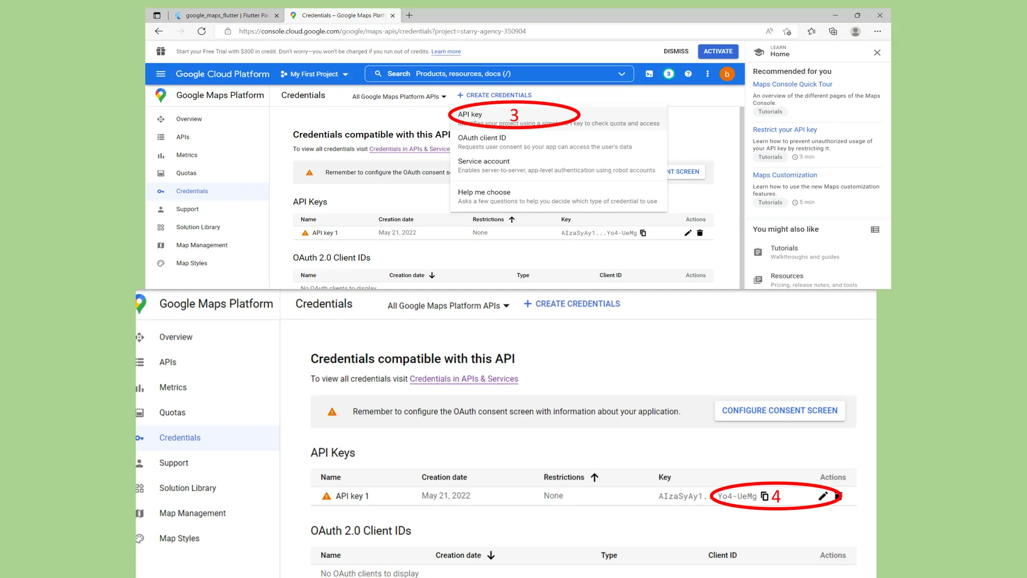Click the notifications badge showing 3
The width and height of the screenshot is (1027, 578).
click(x=668, y=74)
